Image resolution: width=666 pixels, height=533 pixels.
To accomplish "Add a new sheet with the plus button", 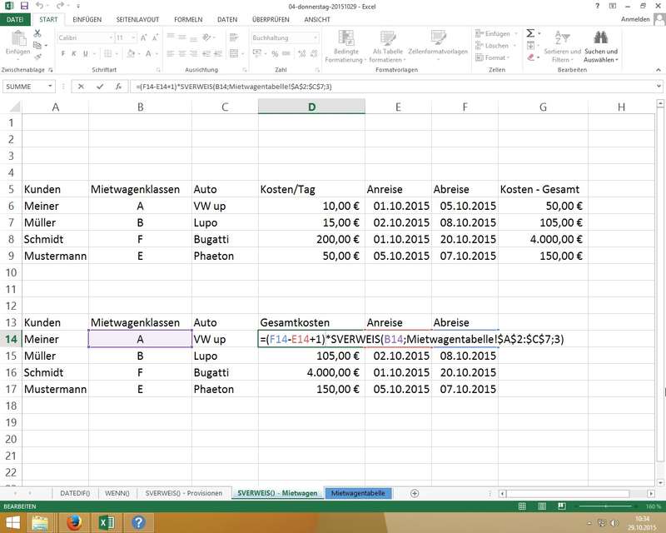I will click(415, 493).
